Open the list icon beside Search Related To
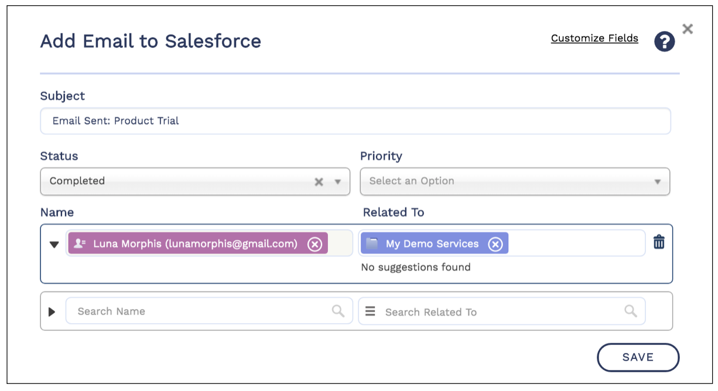 coord(370,311)
